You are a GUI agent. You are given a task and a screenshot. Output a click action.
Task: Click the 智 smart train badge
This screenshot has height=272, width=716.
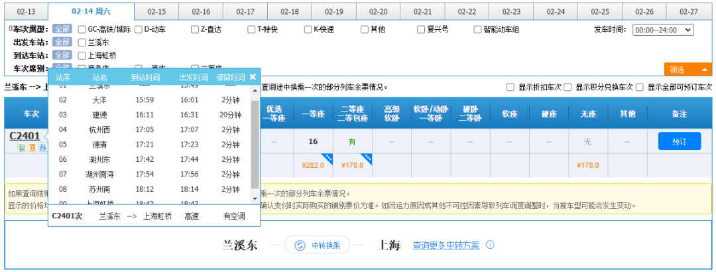(x=22, y=148)
